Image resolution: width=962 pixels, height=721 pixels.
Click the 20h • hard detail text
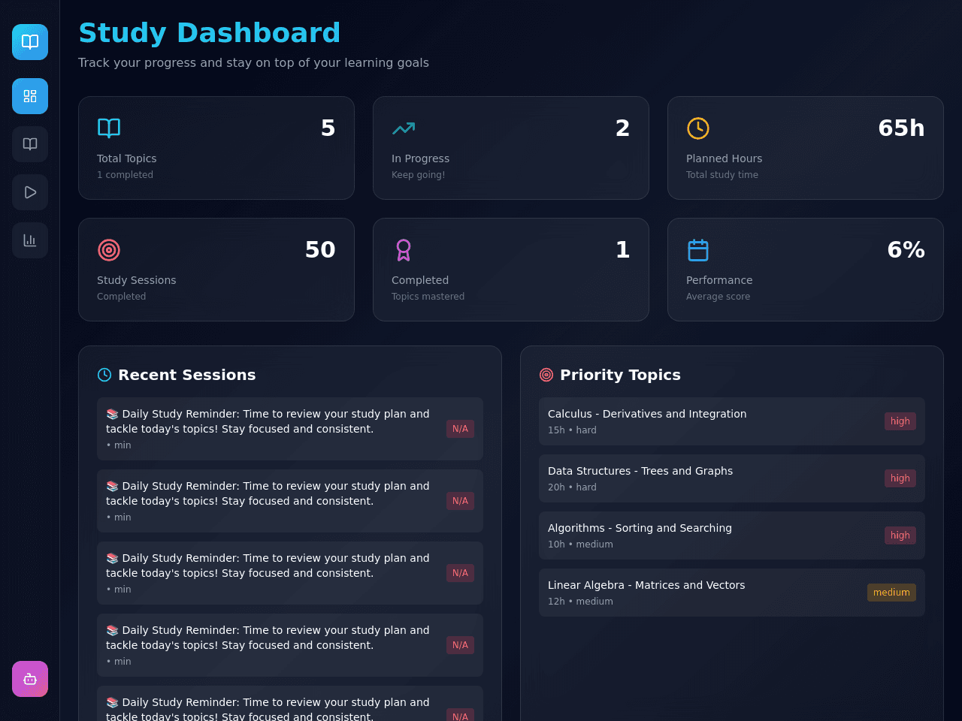pos(572,487)
